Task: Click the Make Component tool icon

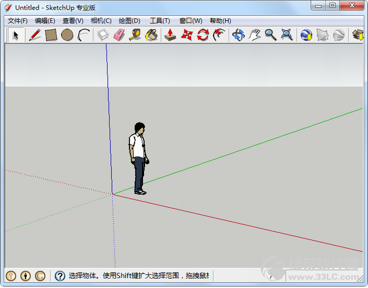Action: (x=103, y=35)
